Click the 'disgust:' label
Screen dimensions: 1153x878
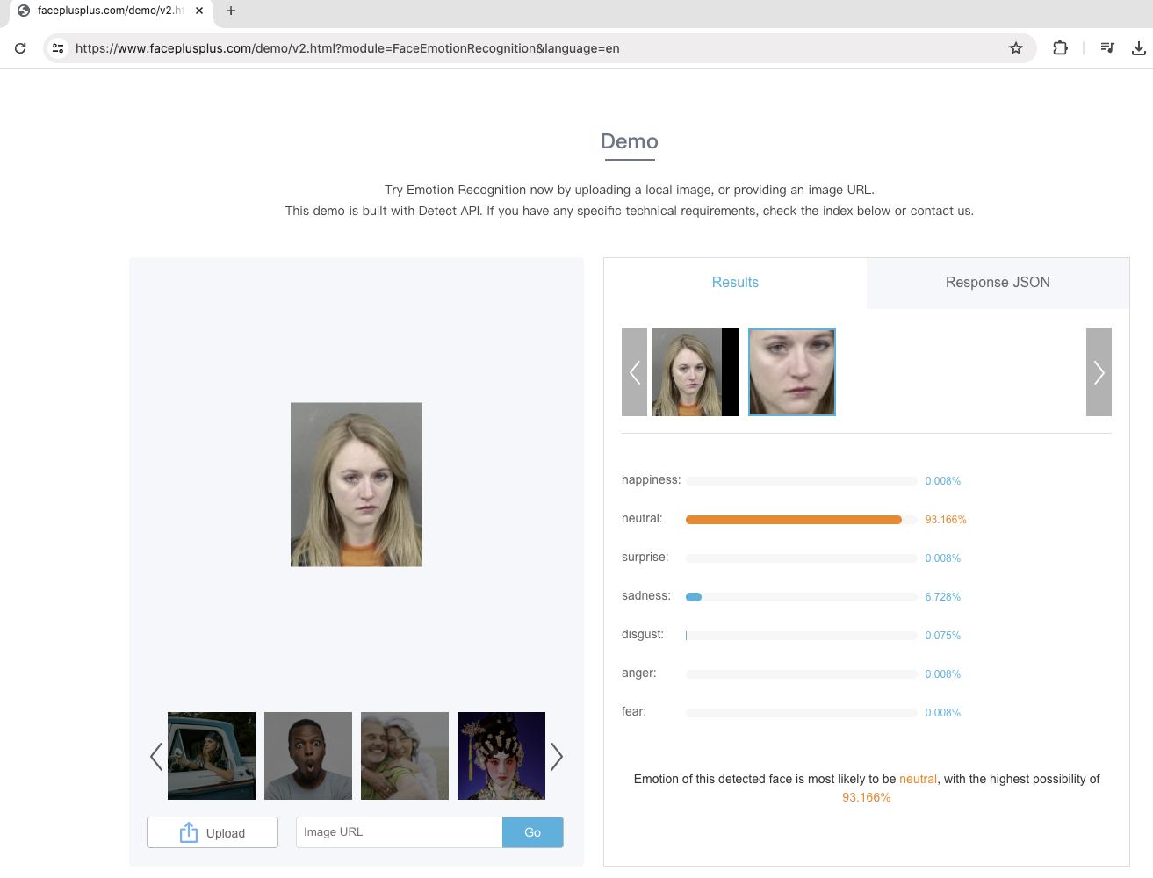(643, 634)
